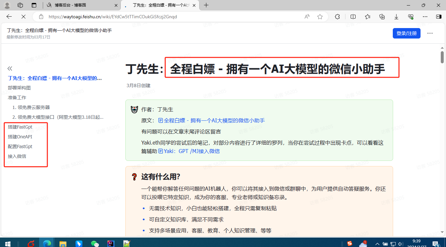Click the red question mark icon
446x247 pixels.
(x=134, y=177)
